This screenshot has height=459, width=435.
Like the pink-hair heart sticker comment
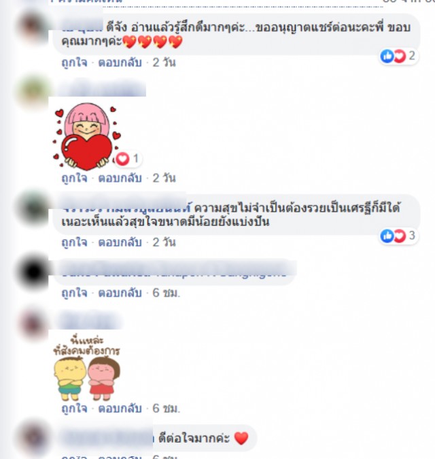(74, 178)
